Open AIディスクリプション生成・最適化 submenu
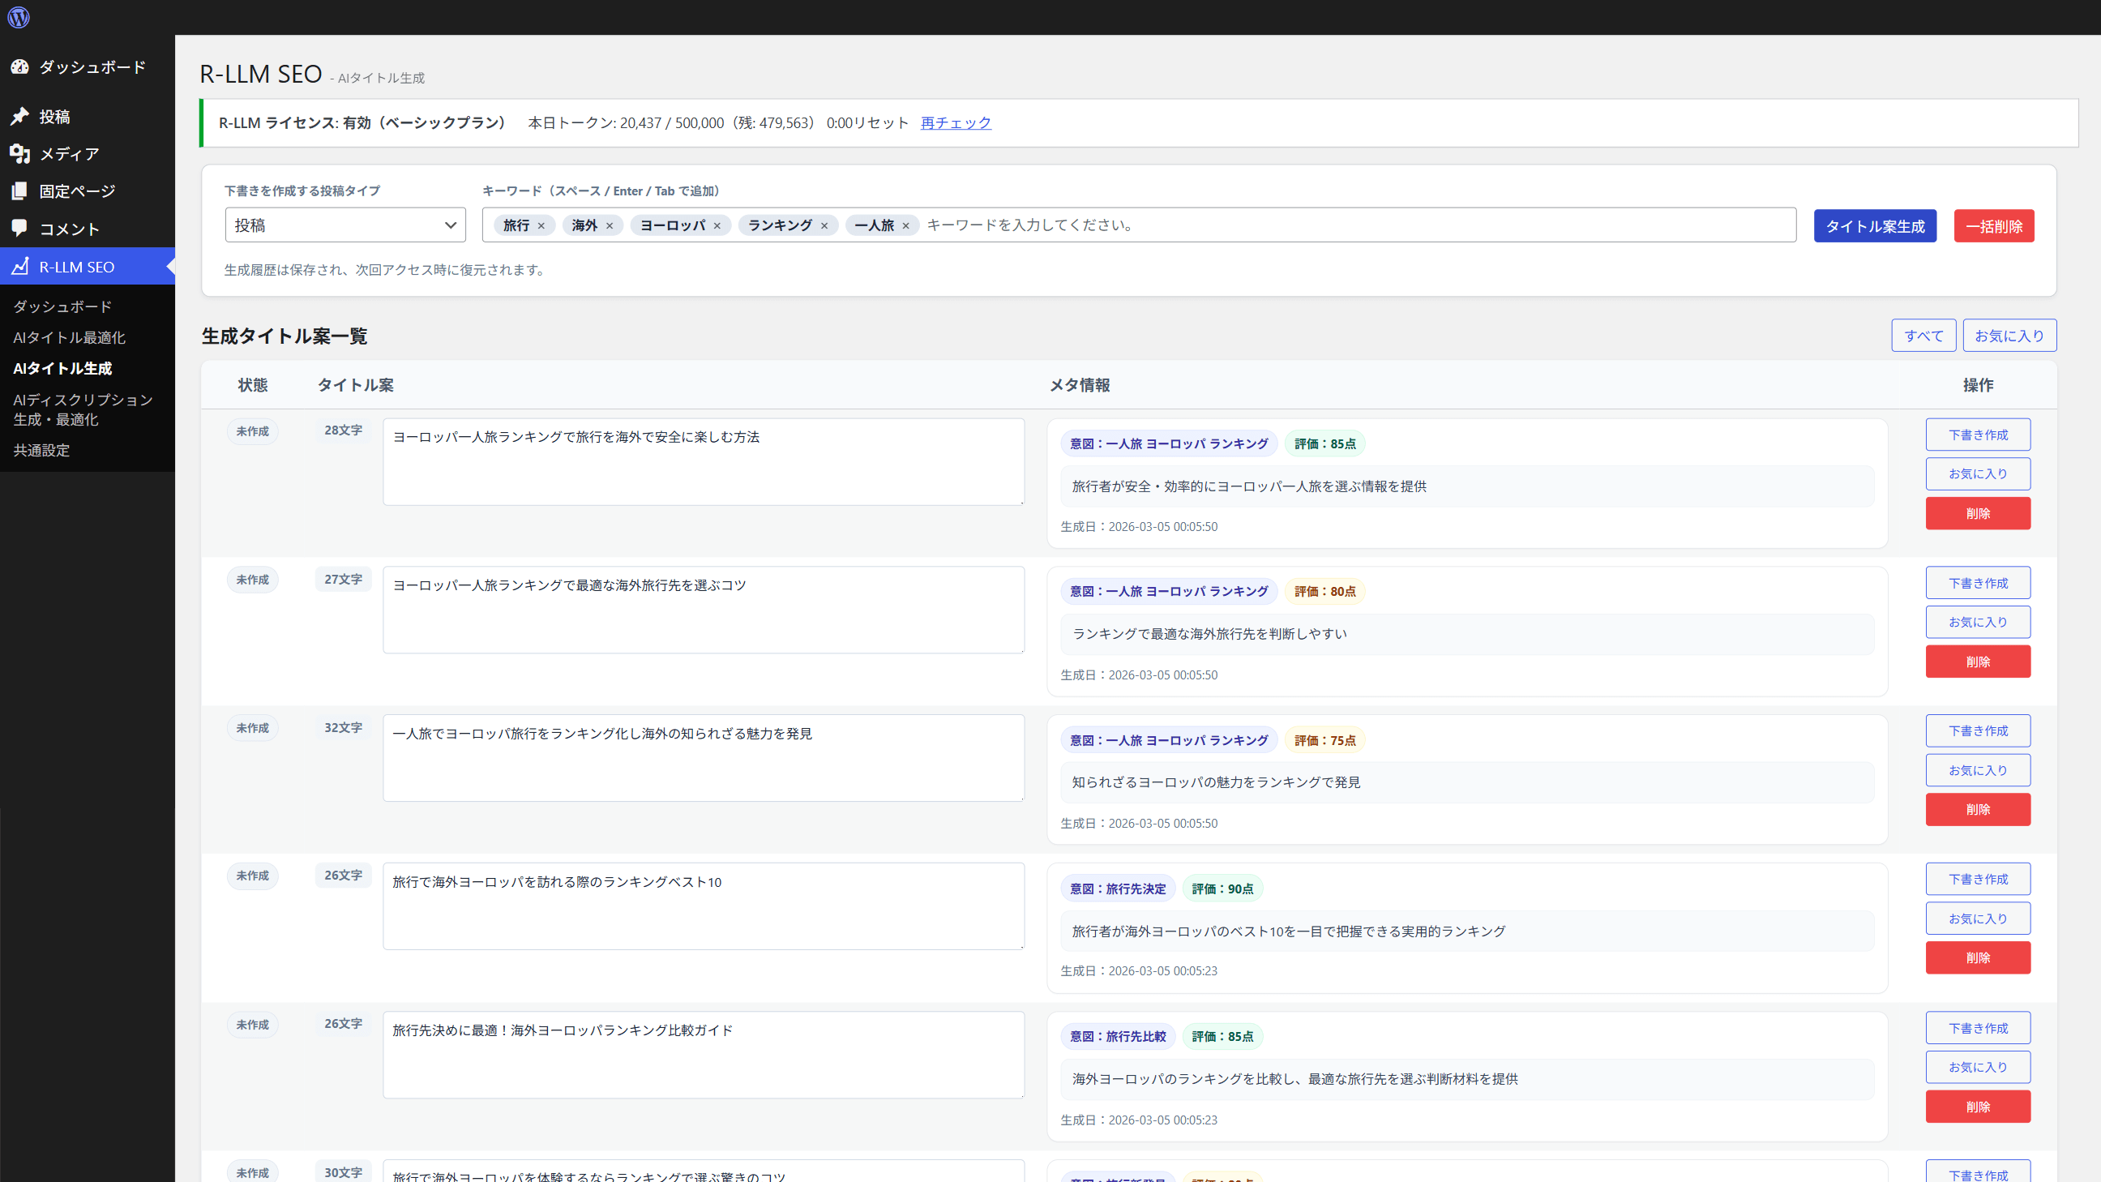 tap(83, 409)
